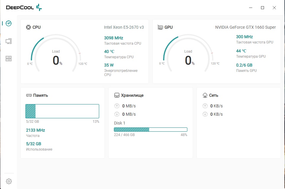Click the 13% memory percentage
Screen dimensions: 285x189
[96, 121]
